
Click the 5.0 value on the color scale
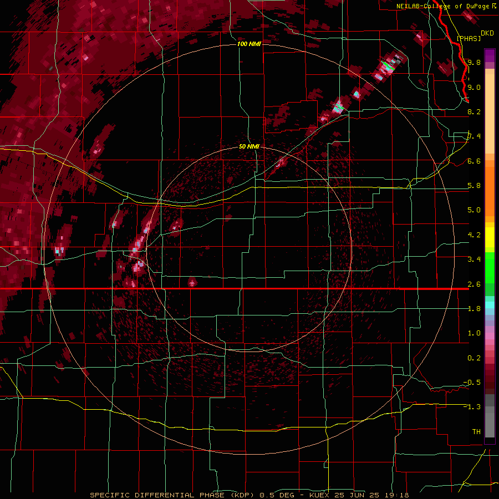474,210
